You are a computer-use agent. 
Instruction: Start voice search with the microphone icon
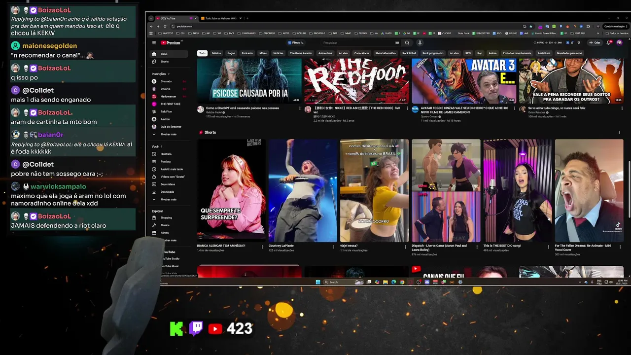coord(420,43)
